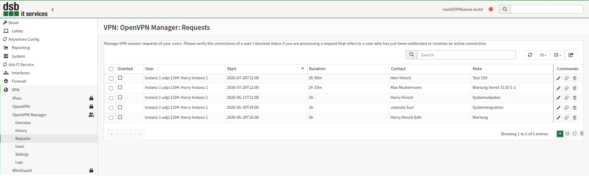Clone the Test 150 request
589x176 pixels.
(x=567, y=78)
